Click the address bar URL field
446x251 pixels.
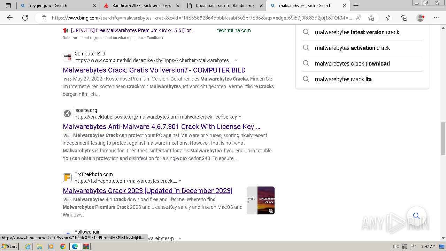(202, 18)
